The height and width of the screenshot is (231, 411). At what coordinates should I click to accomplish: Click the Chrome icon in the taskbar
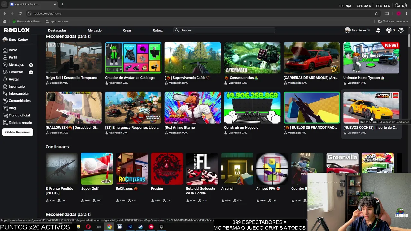coord(109,227)
